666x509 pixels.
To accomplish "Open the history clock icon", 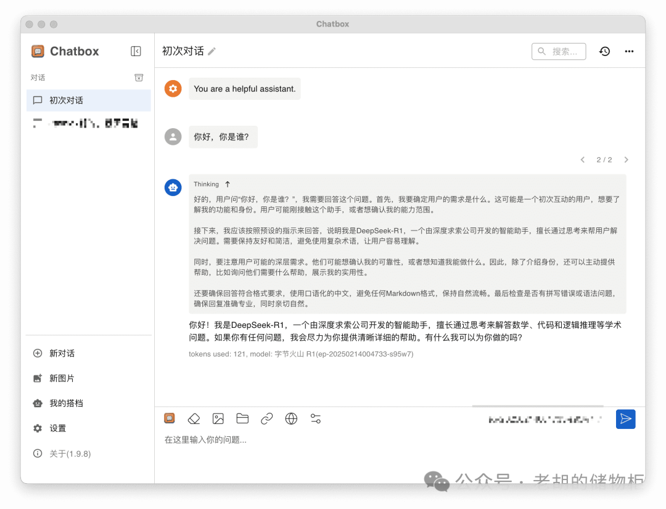I will [604, 51].
